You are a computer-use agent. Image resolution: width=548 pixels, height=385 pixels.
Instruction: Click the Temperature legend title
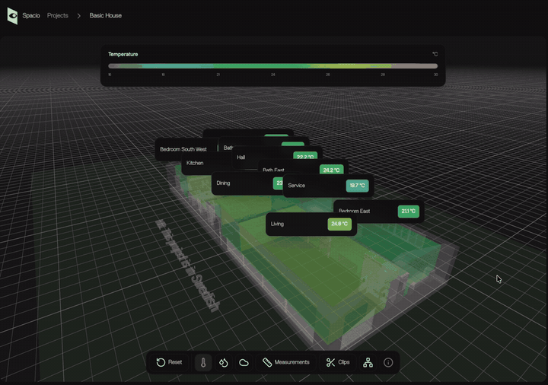[x=123, y=54]
